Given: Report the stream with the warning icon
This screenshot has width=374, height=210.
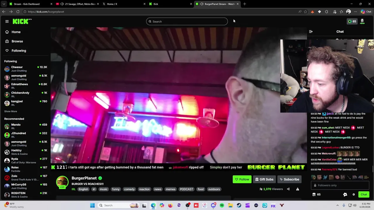Looking at the screenshot, I should click(x=297, y=189).
